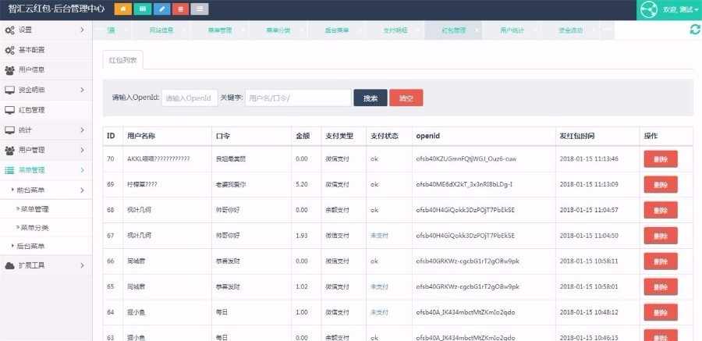Expand 用户管理 using its sidebar chevron
Viewport: 702px width, 341px height.
82,150
